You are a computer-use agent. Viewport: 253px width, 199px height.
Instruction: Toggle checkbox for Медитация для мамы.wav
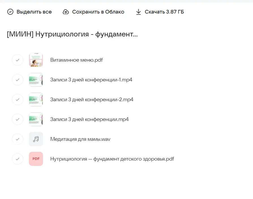(x=18, y=139)
